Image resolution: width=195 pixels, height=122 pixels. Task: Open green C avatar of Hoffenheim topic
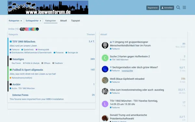tap(105, 58)
